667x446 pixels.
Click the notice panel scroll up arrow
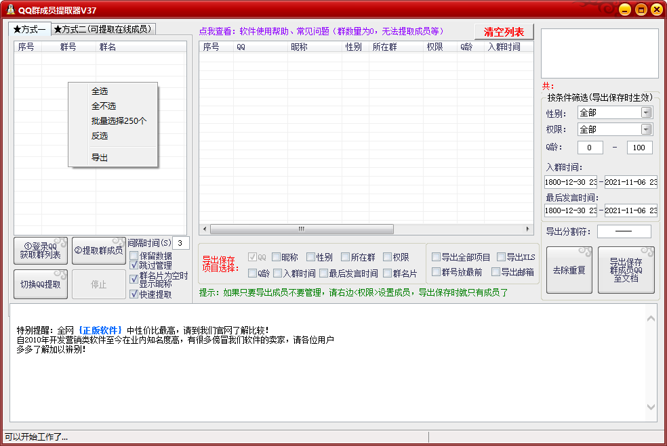tap(651, 319)
